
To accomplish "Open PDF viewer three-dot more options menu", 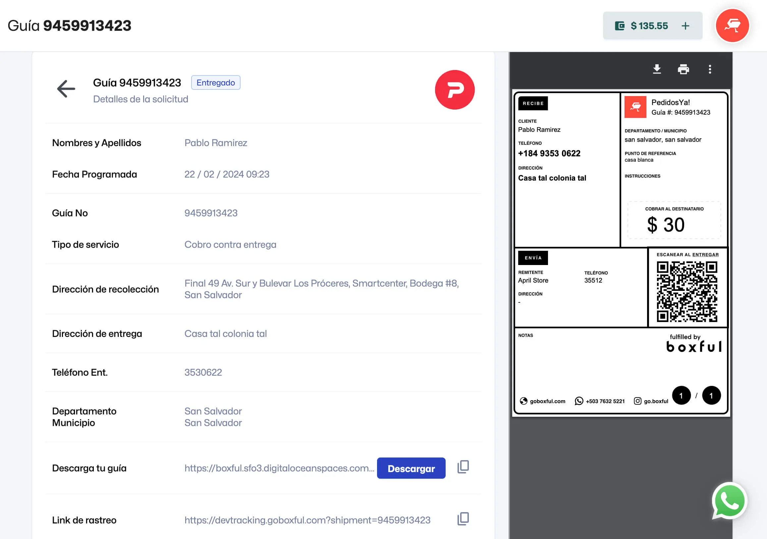I will [710, 69].
